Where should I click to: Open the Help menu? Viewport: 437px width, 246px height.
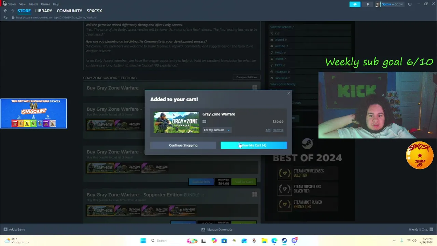click(56, 4)
